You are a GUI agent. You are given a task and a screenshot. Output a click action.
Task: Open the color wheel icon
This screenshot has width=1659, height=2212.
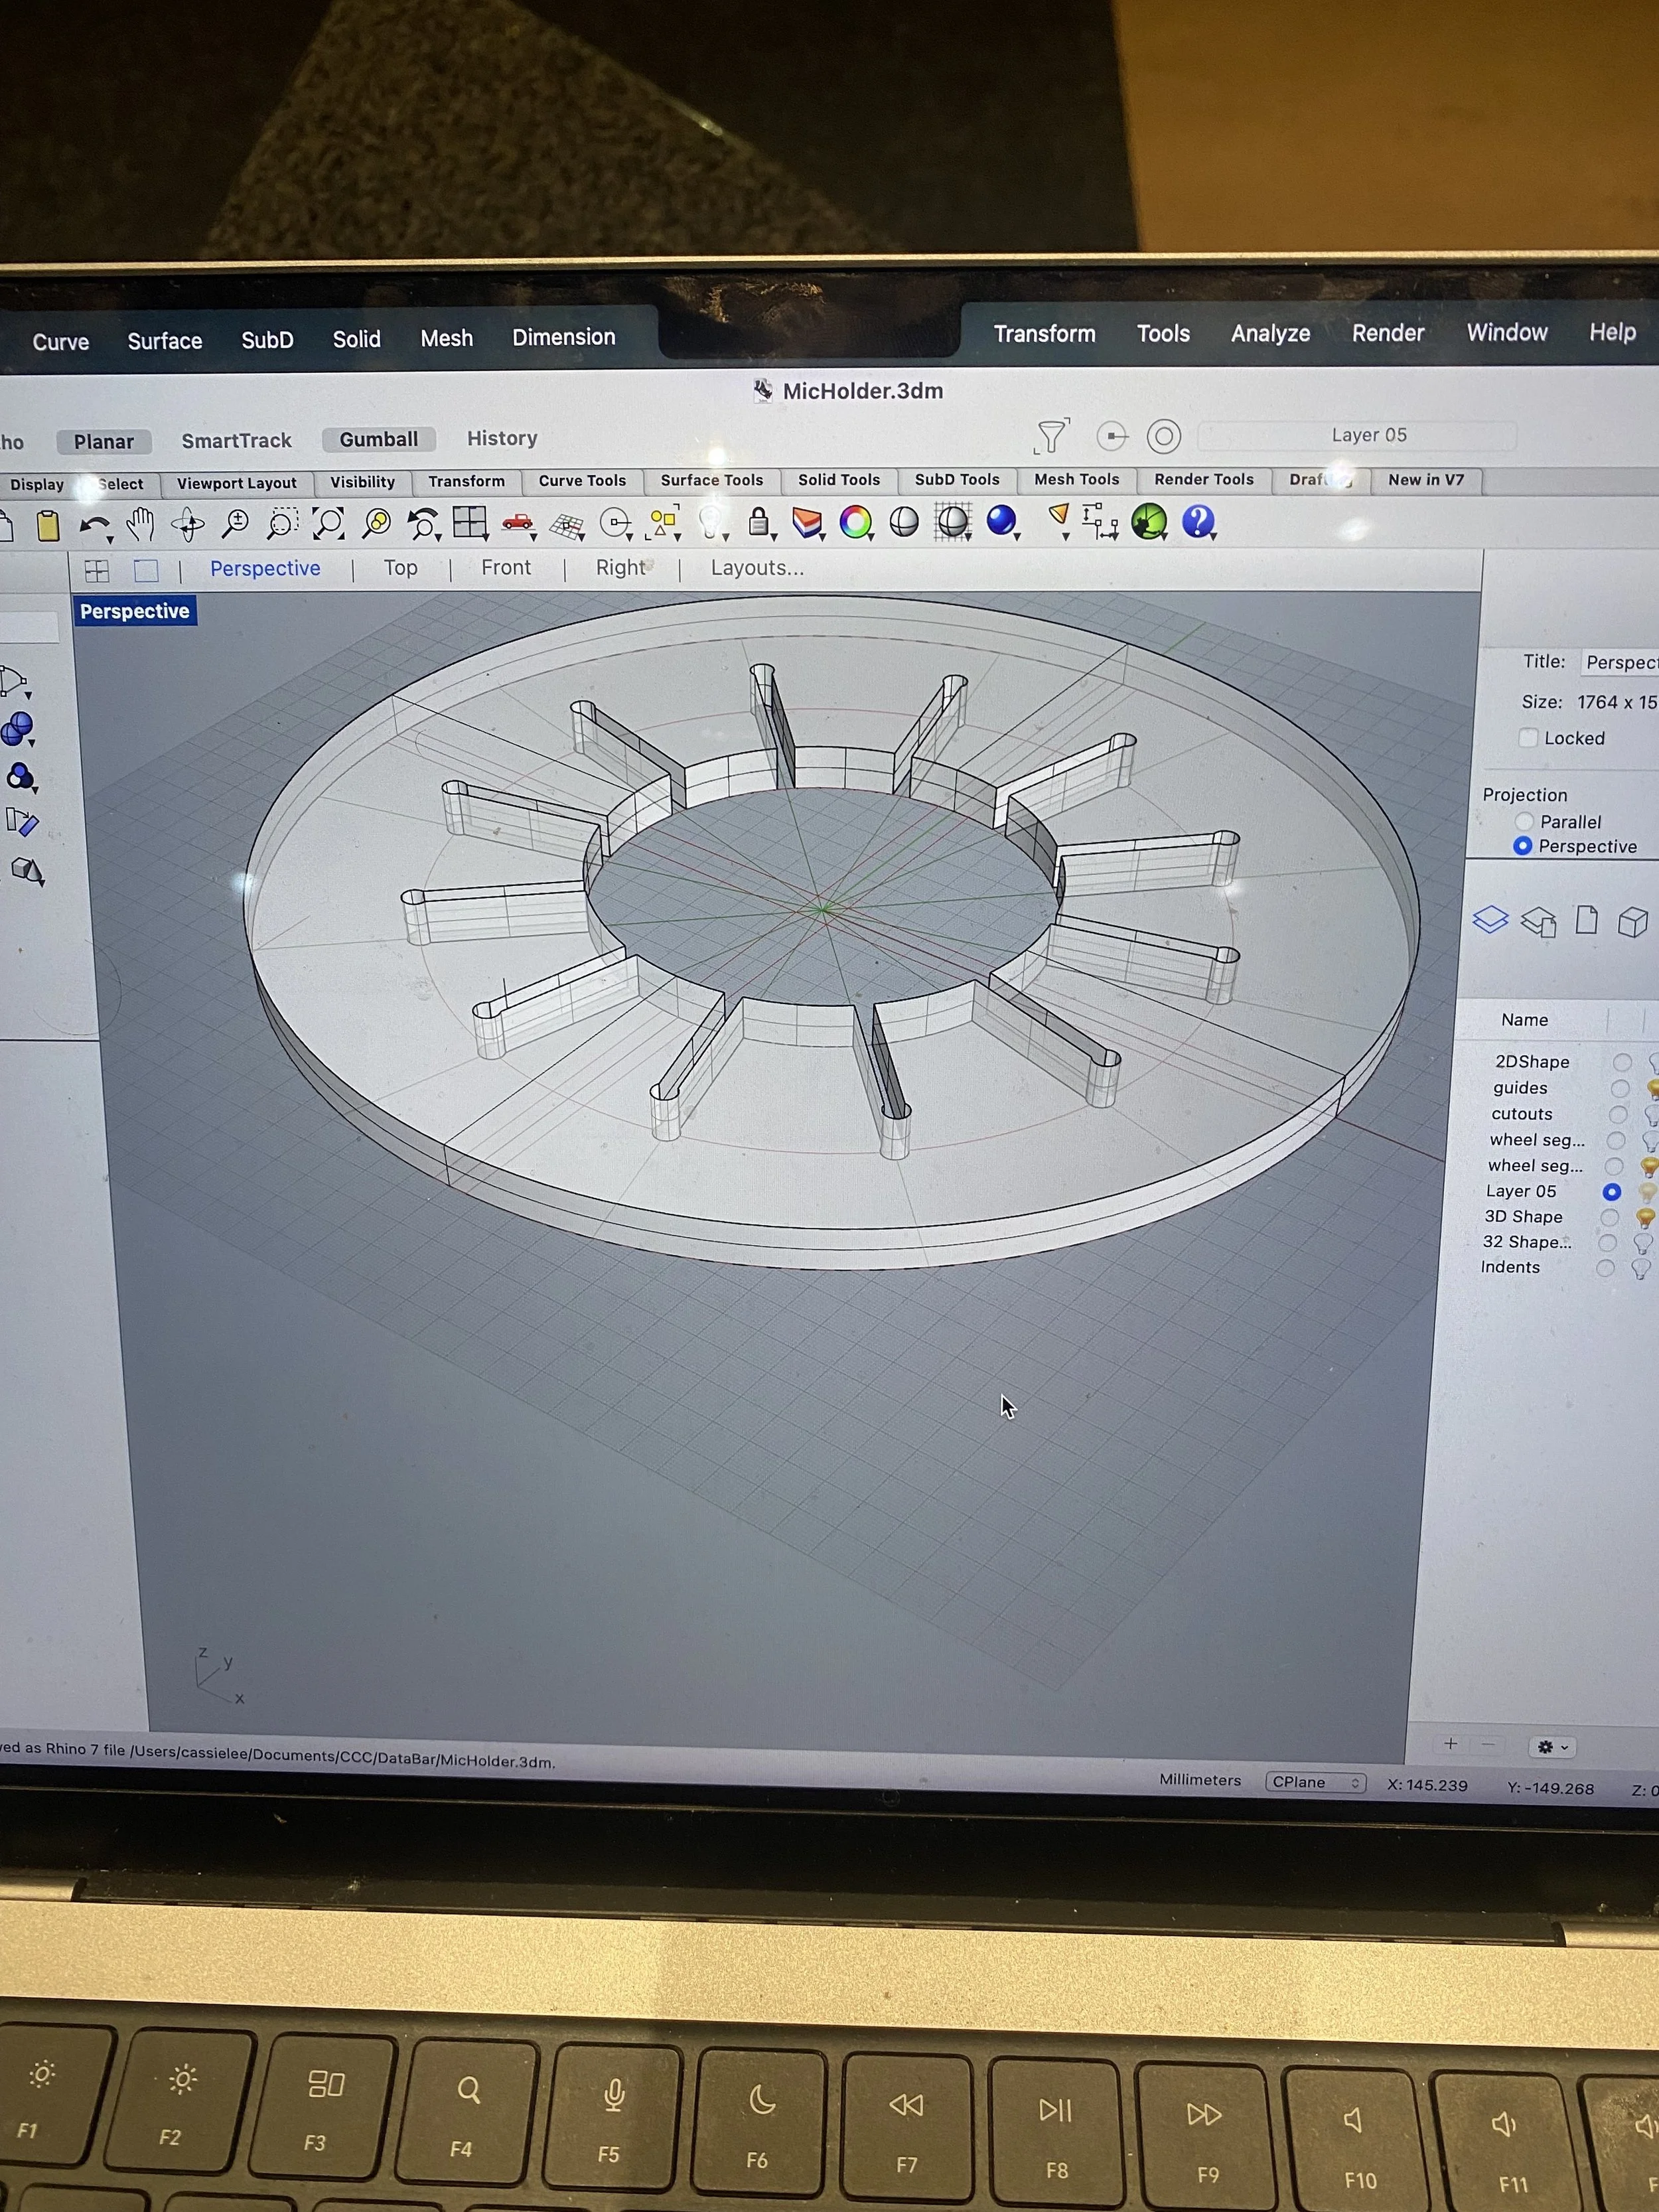pyautogui.click(x=855, y=522)
